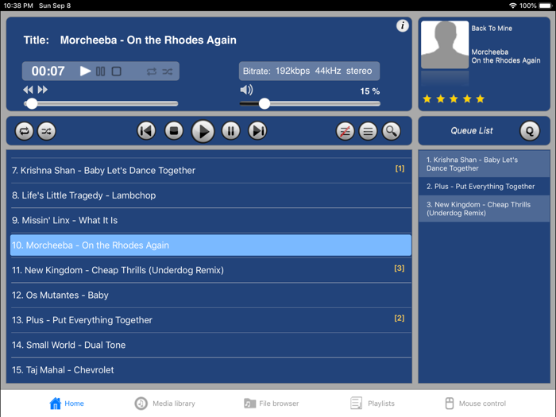
Task: Click the fast-forward arrows under timer
Action: (43, 90)
